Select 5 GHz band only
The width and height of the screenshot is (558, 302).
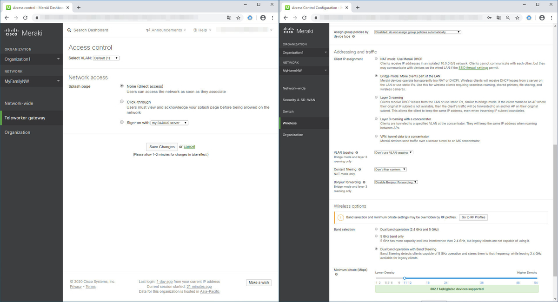coord(376,236)
